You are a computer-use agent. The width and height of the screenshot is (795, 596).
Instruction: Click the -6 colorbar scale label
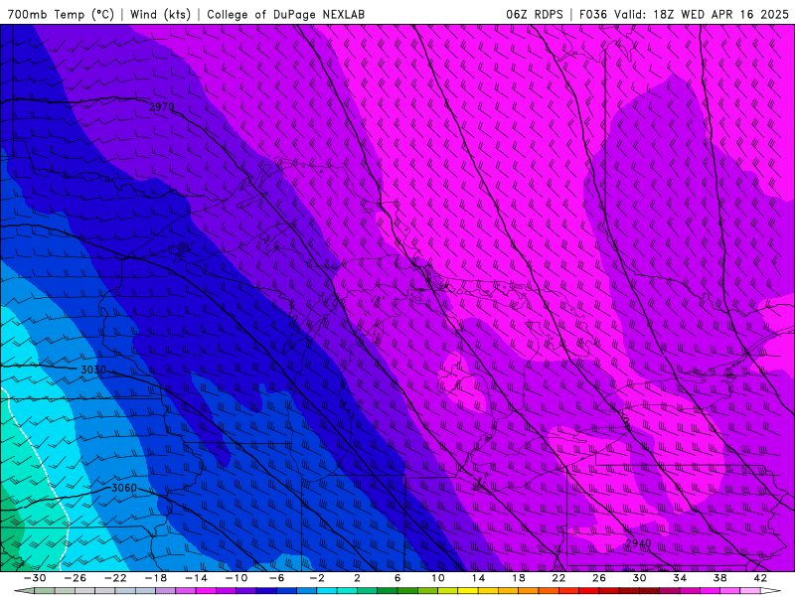click(x=277, y=578)
